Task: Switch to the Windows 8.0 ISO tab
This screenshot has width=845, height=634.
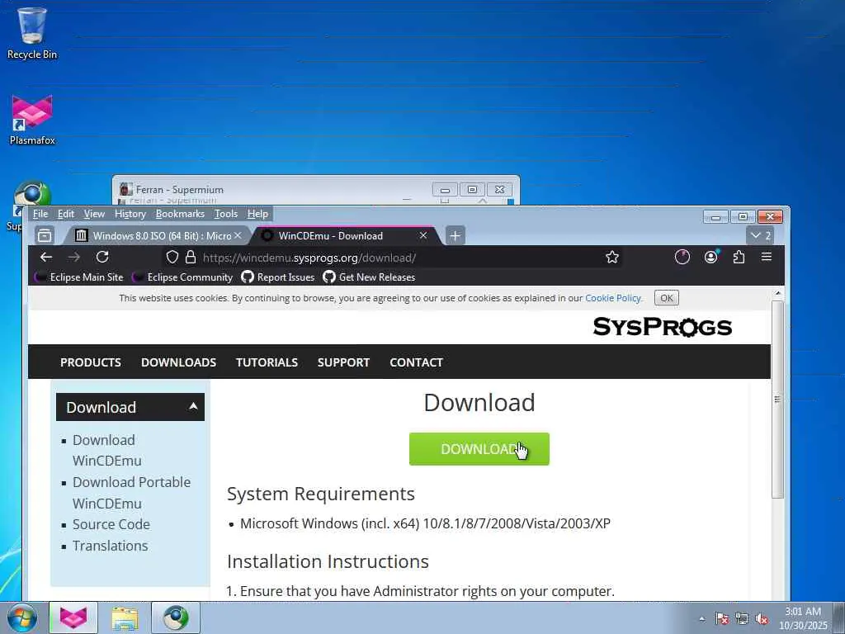Action: 156,235
